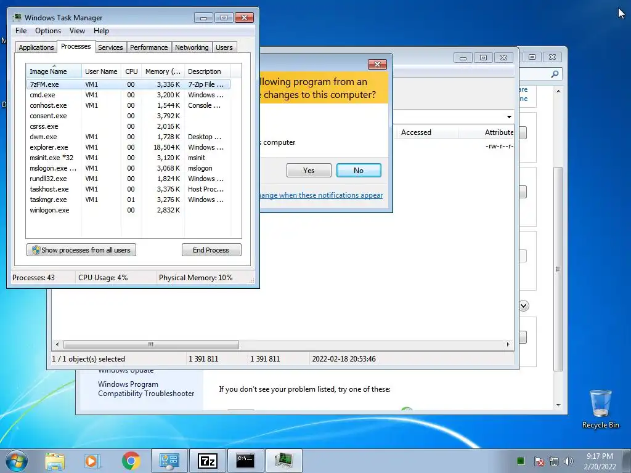Select the msinit.exe *32 process row
This screenshot has width=631, height=473.
coord(128,158)
